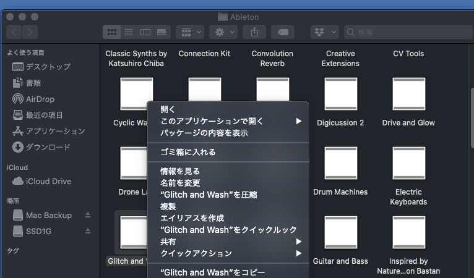Select the Drone Lab pack icon

coord(133,163)
